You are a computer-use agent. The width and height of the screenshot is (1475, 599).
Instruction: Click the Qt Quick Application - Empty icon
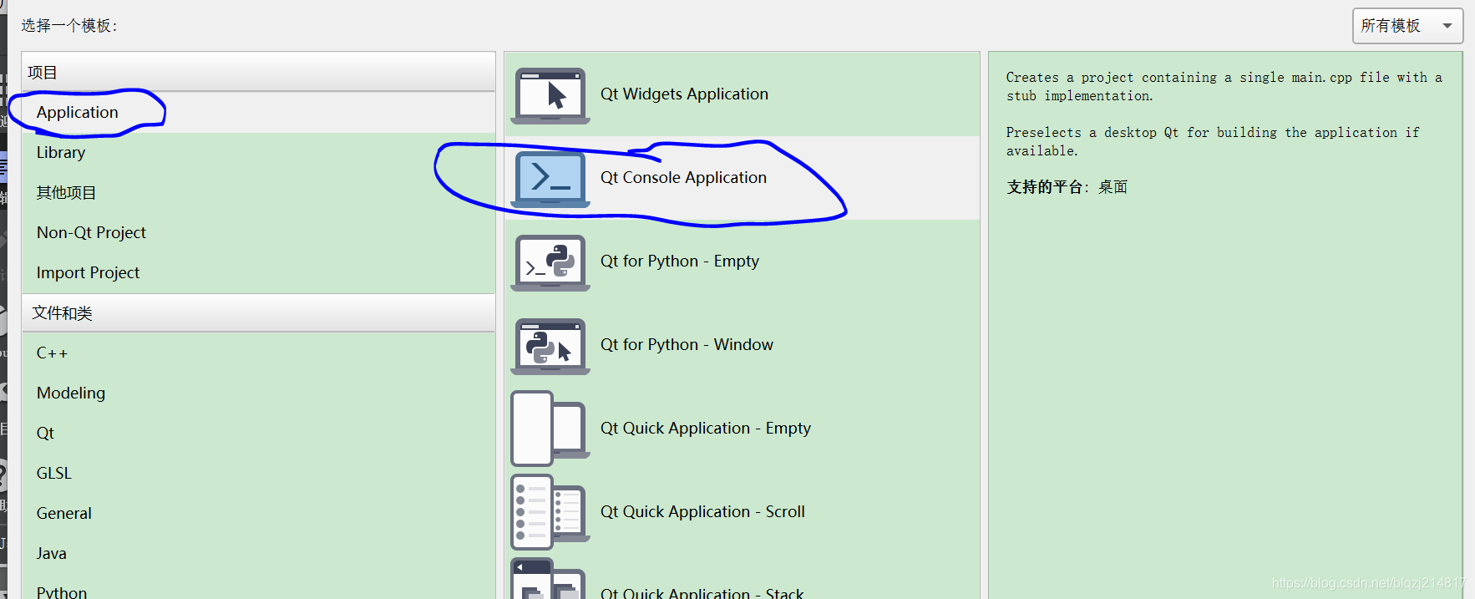pyautogui.click(x=550, y=429)
